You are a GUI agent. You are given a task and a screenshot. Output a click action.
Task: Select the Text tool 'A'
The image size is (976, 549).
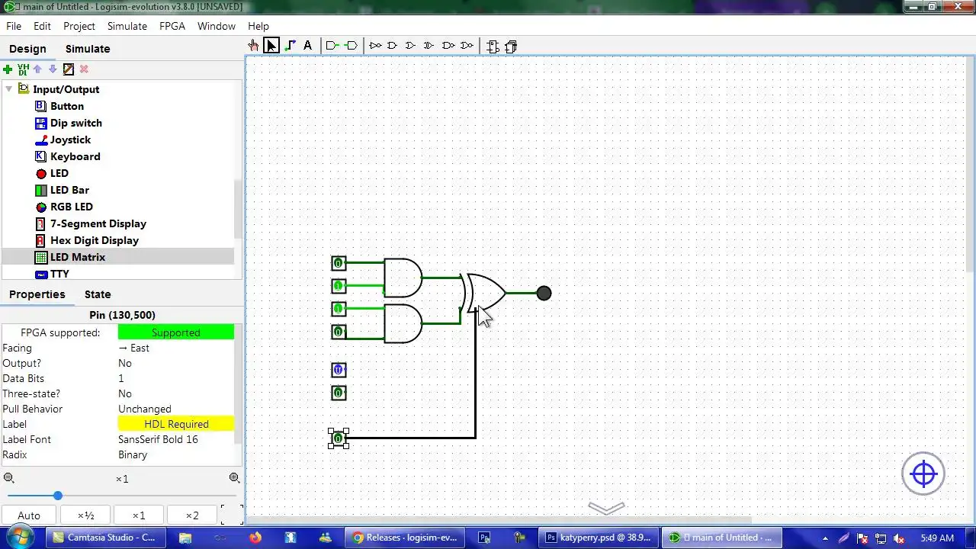[x=307, y=46]
